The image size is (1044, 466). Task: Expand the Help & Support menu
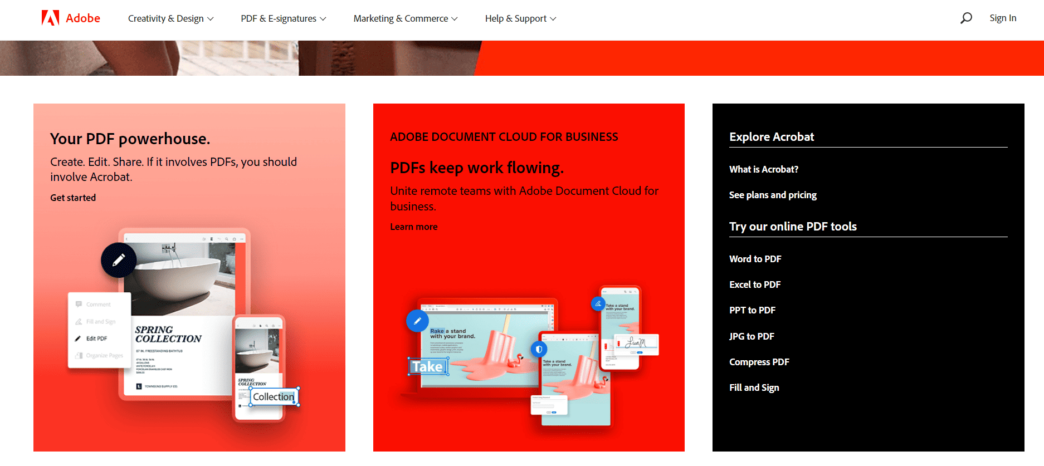[x=520, y=18]
